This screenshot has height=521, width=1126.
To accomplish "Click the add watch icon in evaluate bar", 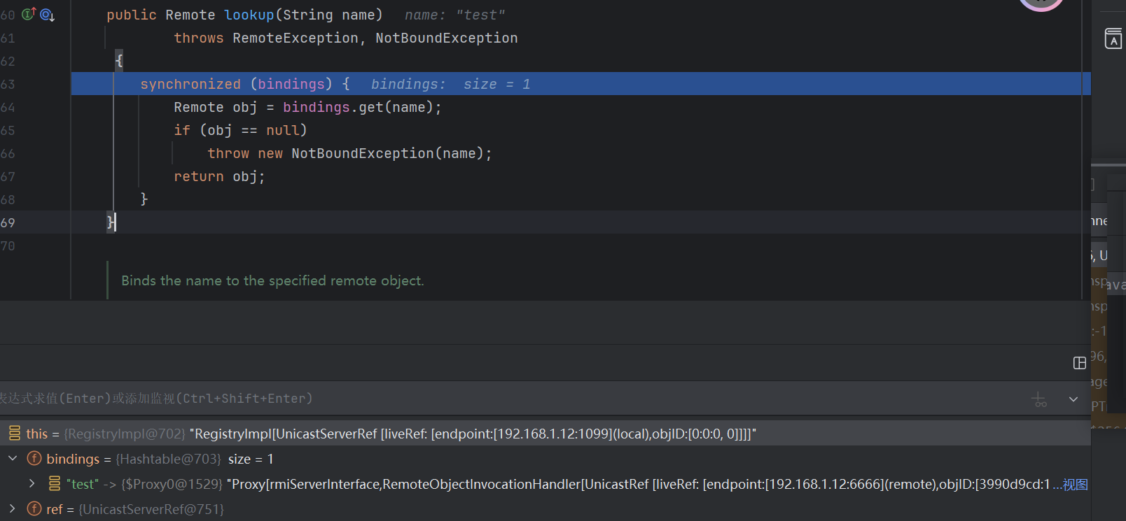I will pyautogui.click(x=1040, y=399).
